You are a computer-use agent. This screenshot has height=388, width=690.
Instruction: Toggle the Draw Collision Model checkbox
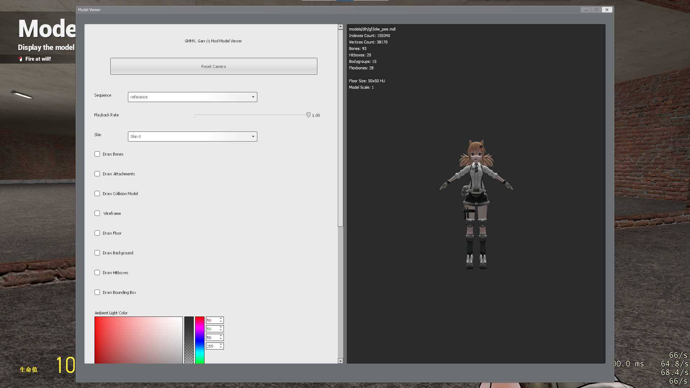[97, 194]
